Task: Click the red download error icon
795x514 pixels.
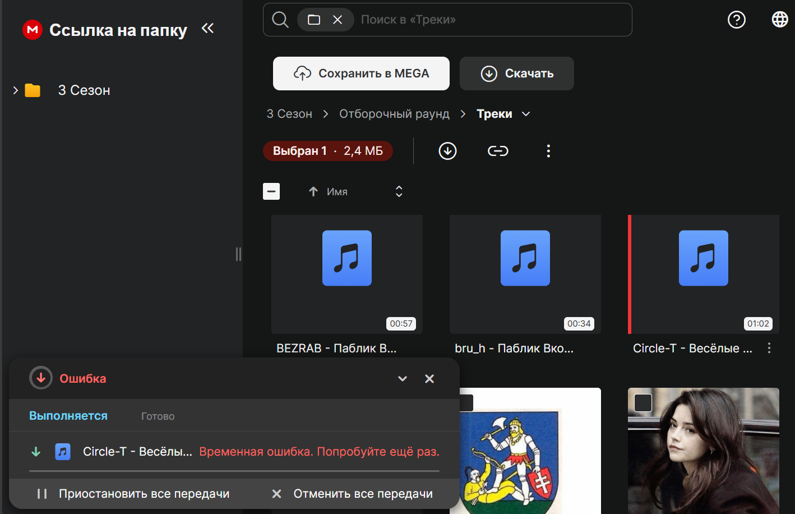Action: (x=41, y=378)
